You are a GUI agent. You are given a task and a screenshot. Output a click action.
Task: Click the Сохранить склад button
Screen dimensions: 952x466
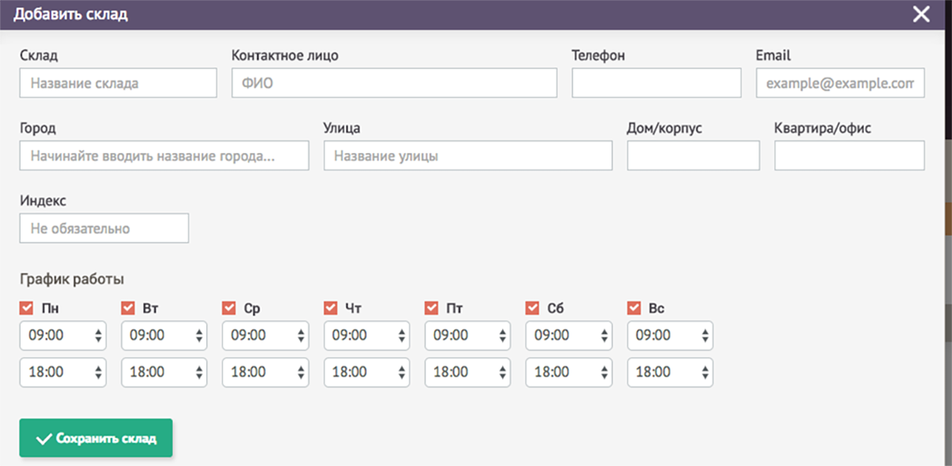pos(95,437)
